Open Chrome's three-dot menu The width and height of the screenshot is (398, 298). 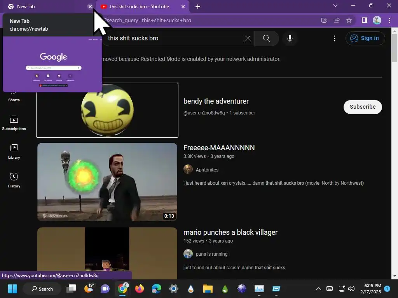389,20
